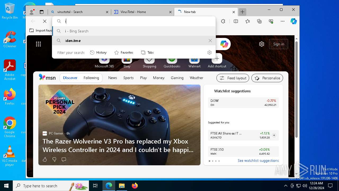Image resolution: width=339 pixels, height=191 pixels.
Task: Remove the iden.tme suggestion
Action: click(210, 41)
